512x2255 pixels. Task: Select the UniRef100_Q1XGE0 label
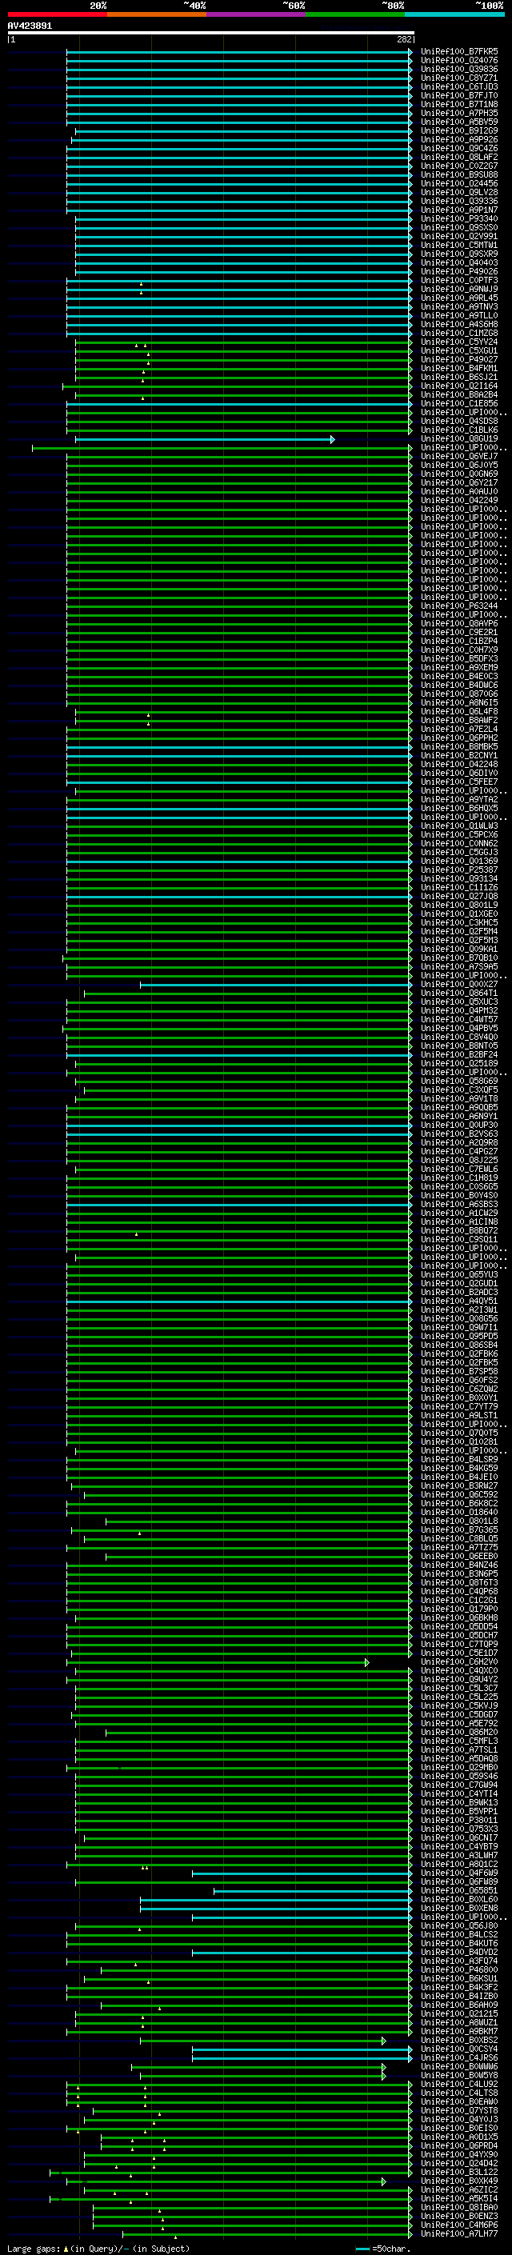459,914
